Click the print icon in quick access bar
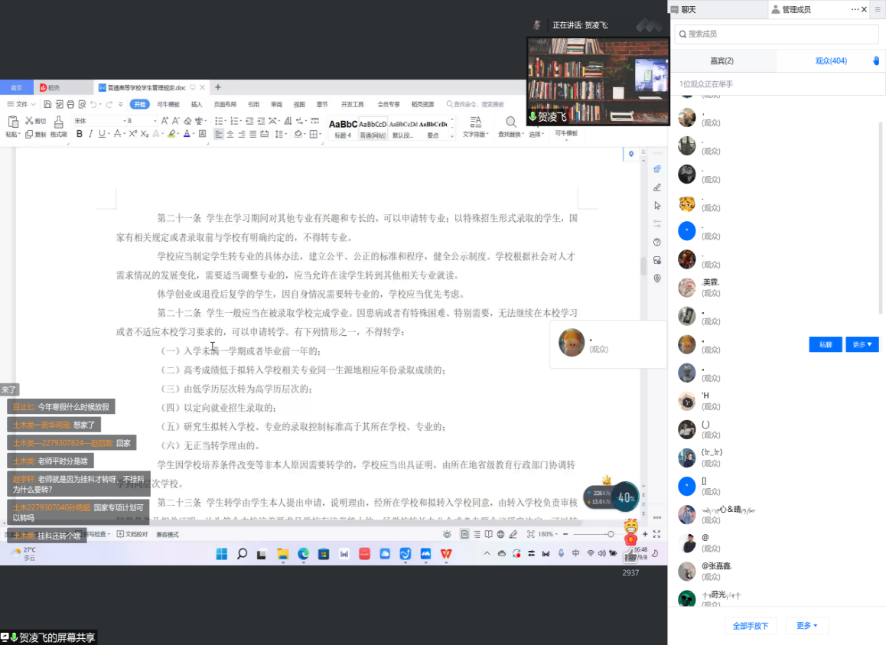The height and width of the screenshot is (645, 886). click(x=70, y=104)
